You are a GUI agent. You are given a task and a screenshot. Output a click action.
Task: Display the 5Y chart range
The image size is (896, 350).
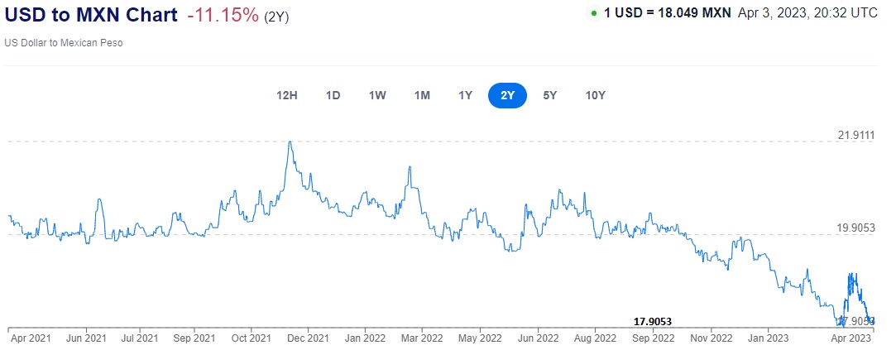(549, 95)
